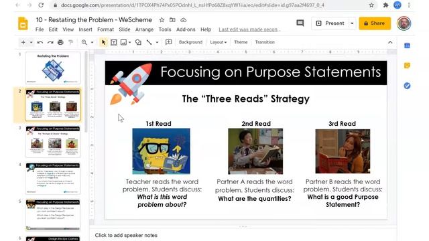Click the Insert image tool
This screenshot has height=241, width=429.
click(x=123, y=42)
